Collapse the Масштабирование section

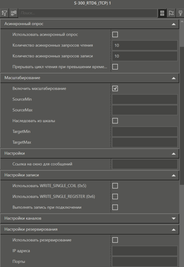[174, 78]
